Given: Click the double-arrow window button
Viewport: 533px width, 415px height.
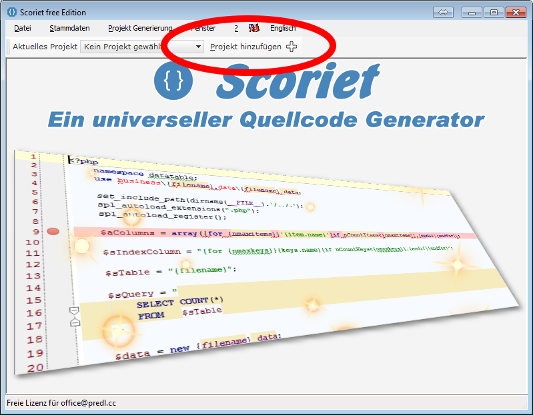Looking at the screenshot, I should click(x=443, y=12).
